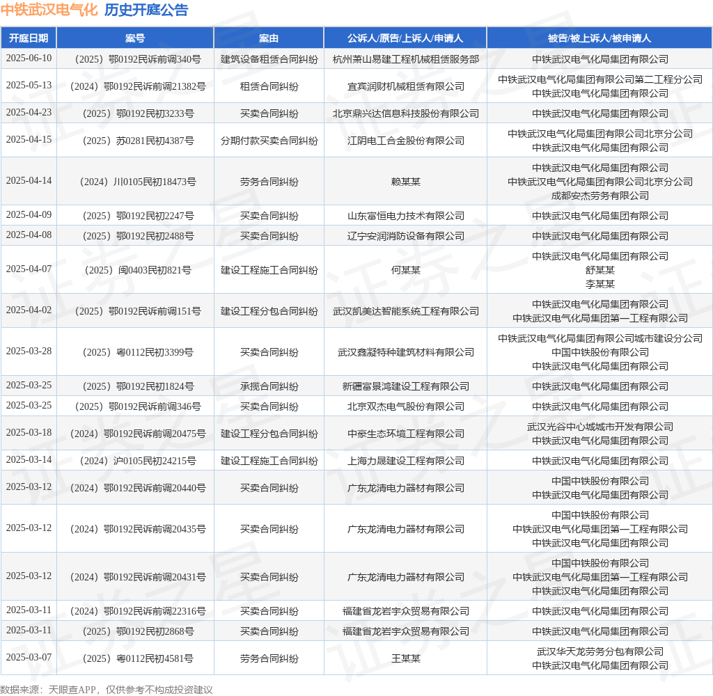Select date cell 2025-04-07
Screen dimensions: 713x696
click(x=29, y=269)
